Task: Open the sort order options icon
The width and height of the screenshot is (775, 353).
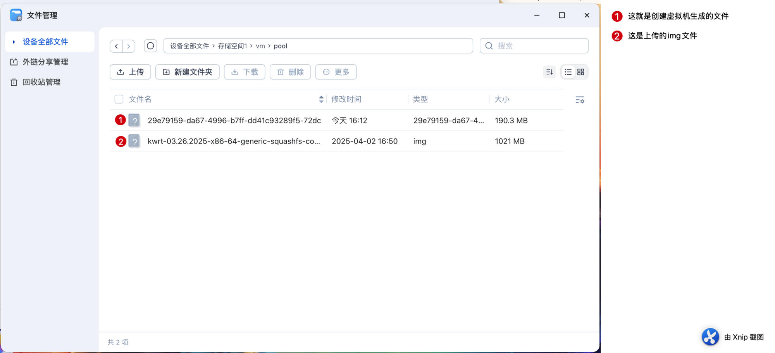Action: pos(549,72)
